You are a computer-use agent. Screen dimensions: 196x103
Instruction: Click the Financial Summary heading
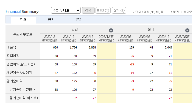point(22,11)
